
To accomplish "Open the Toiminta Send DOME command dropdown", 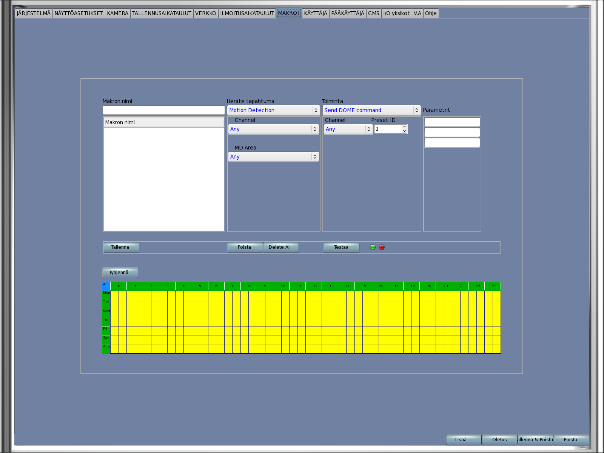I will (371, 110).
